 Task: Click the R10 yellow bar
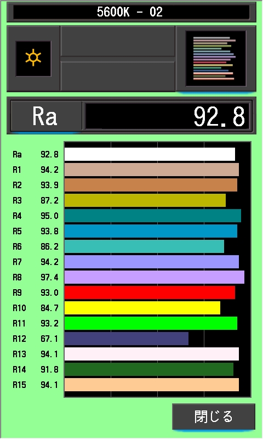pos(142,308)
